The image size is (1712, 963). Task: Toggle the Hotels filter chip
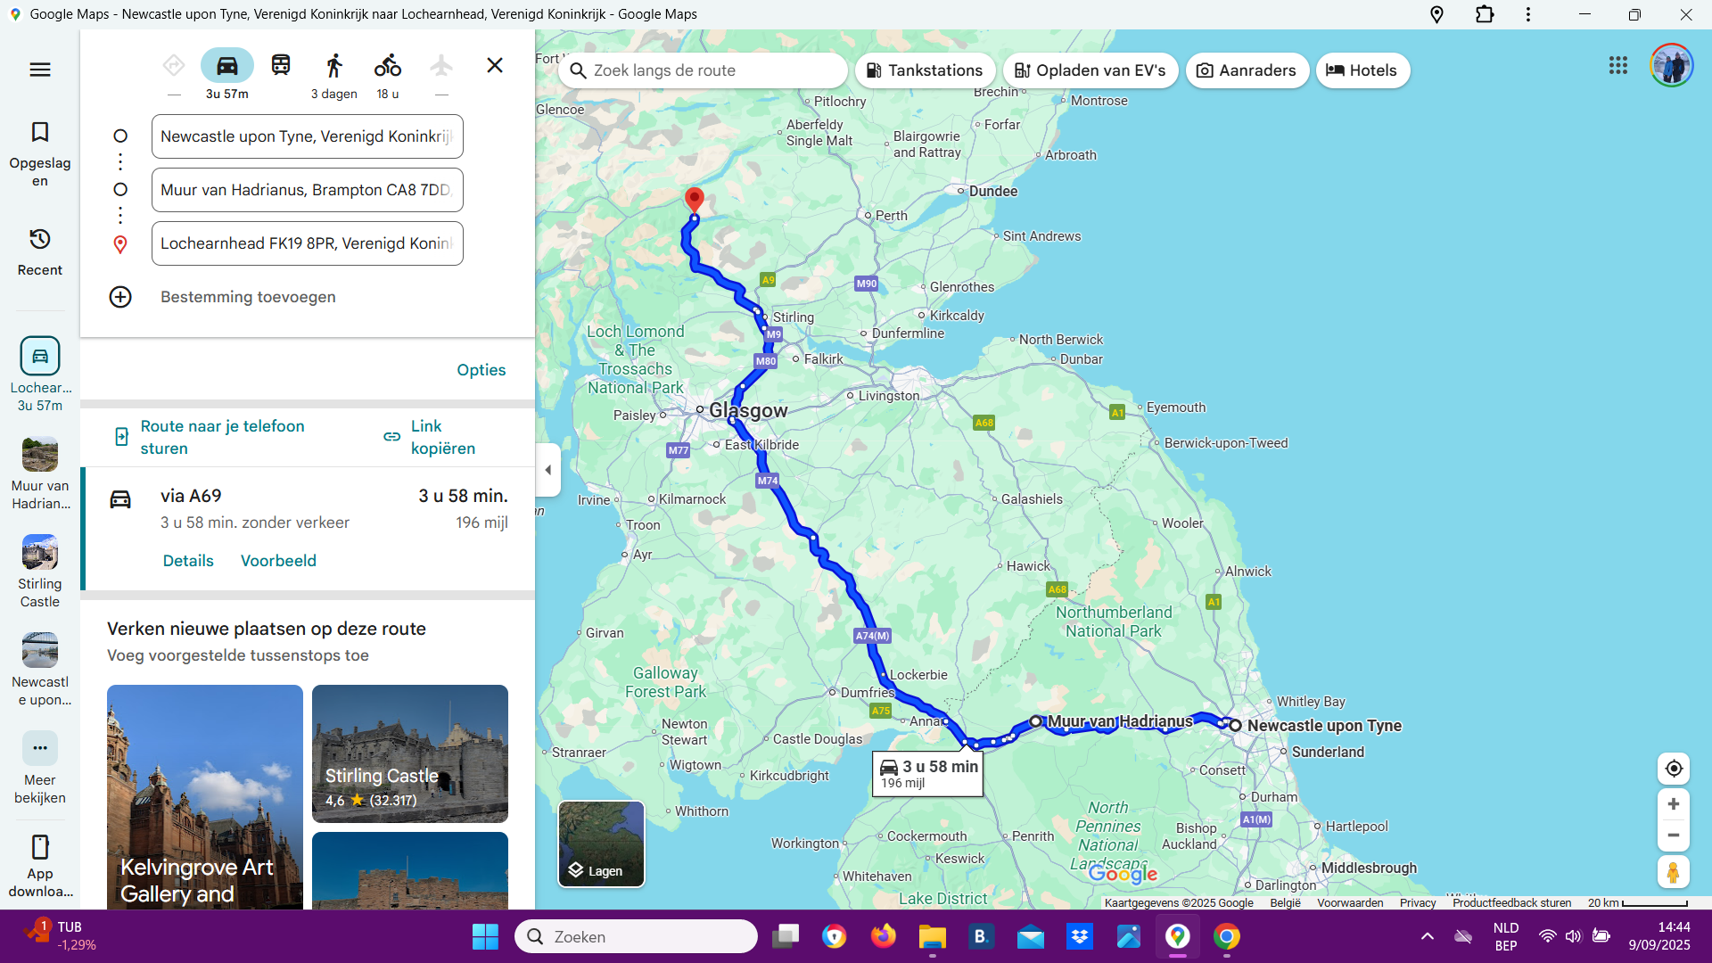click(1362, 70)
